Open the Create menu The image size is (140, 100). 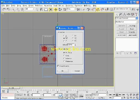[31, 5]
